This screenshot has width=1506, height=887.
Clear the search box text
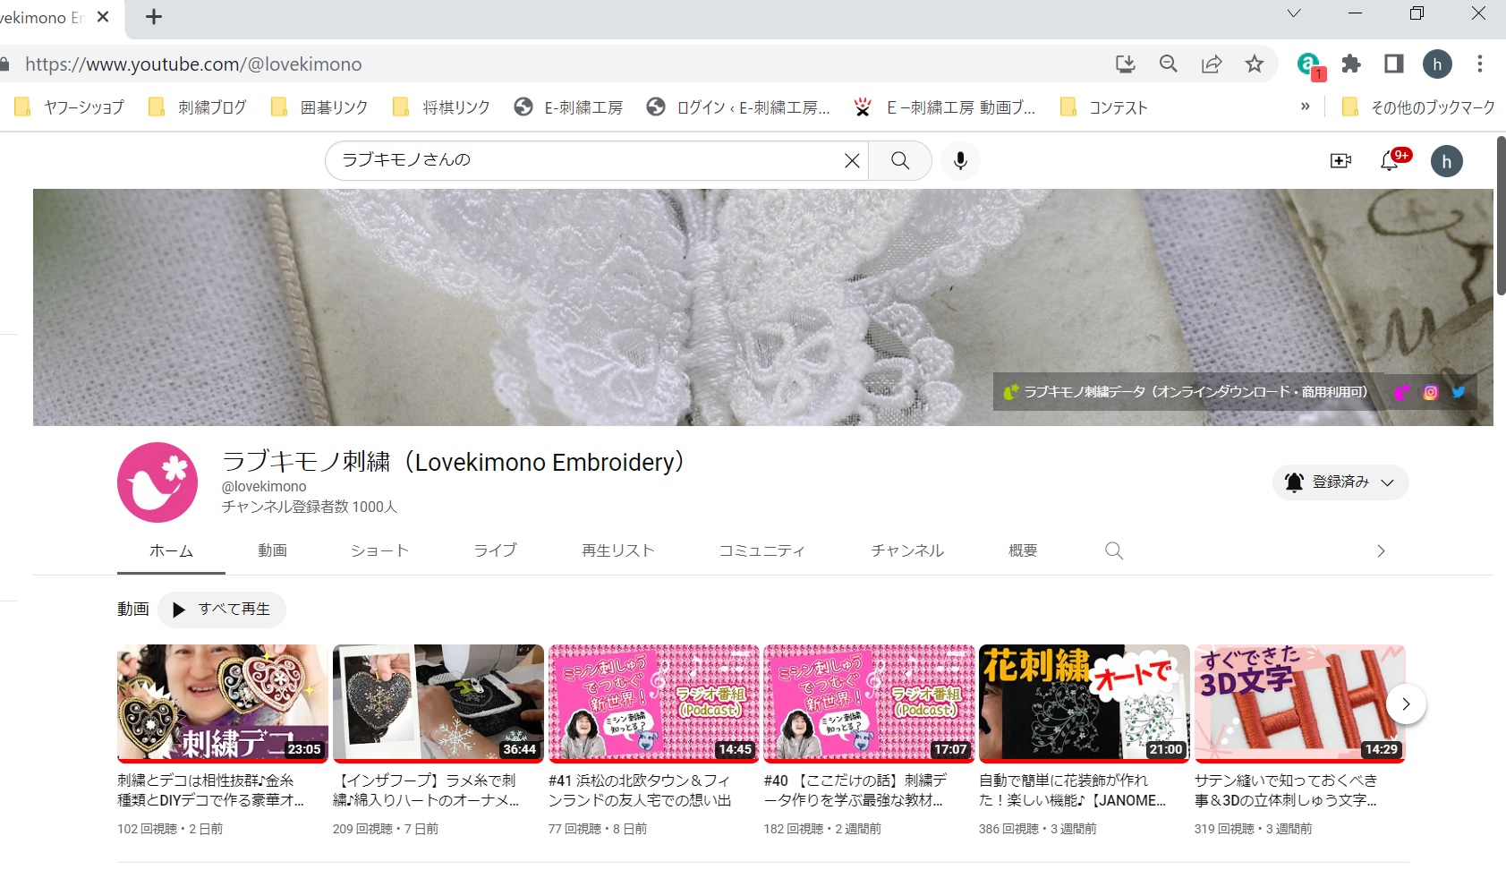(x=852, y=160)
